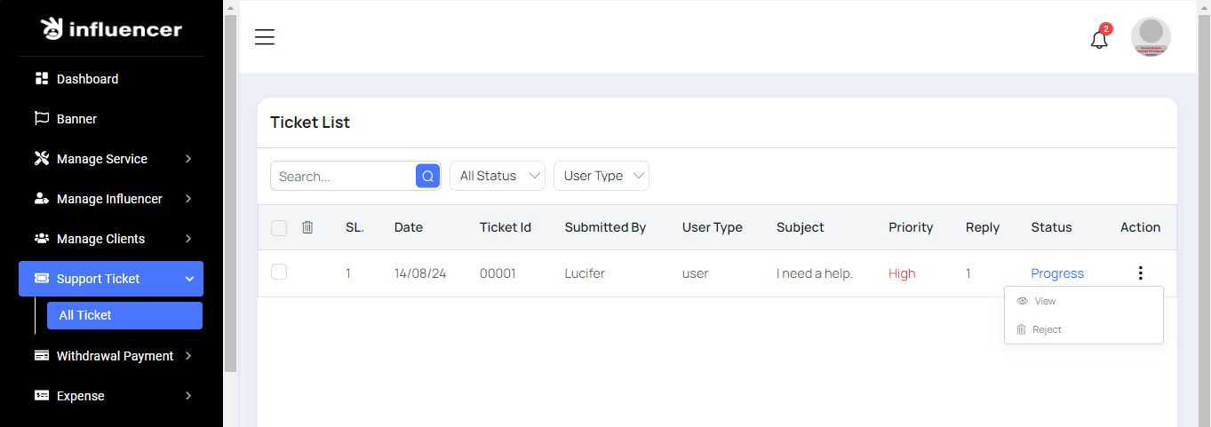This screenshot has width=1211, height=427.
Task: Open the Banner page in sidebar
Action: click(76, 119)
